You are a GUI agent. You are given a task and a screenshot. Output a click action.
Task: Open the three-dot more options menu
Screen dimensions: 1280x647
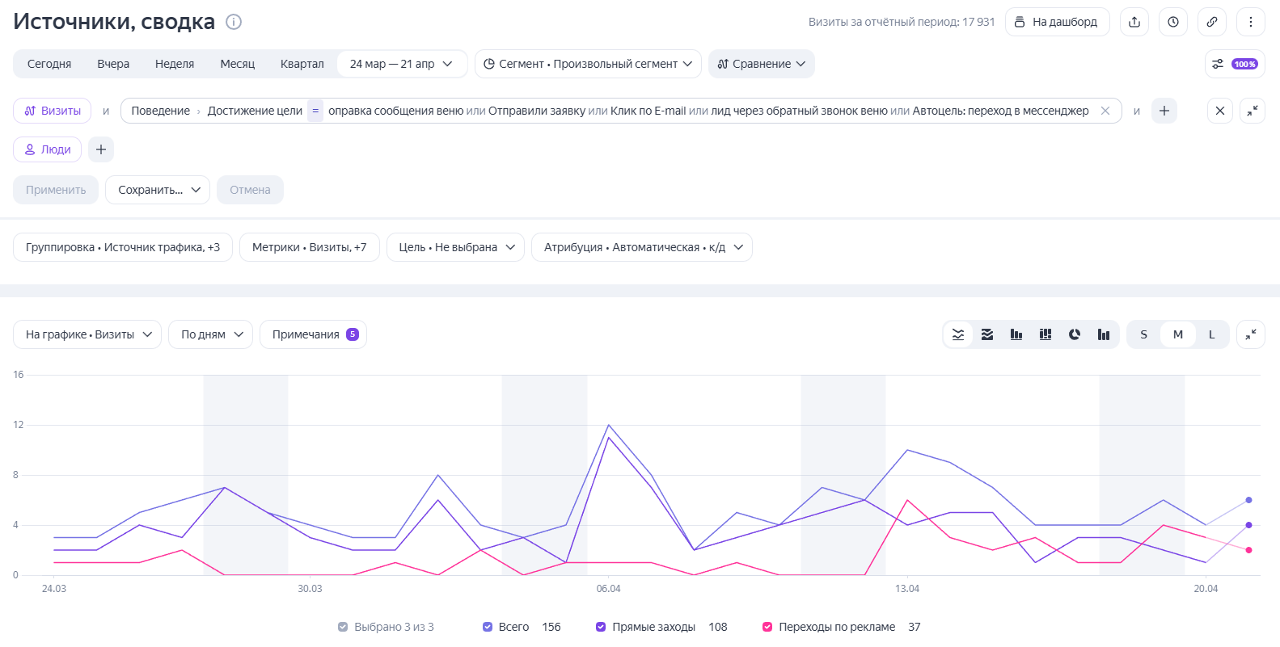pyautogui.click(x=1251, y=22)
